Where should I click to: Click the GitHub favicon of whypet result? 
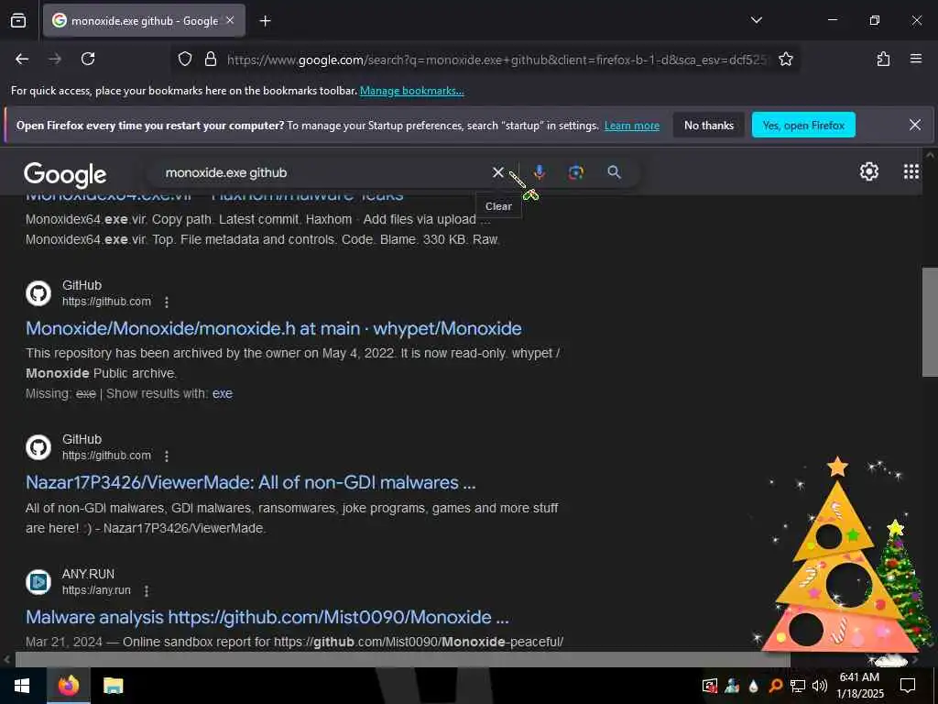(38, 293)
